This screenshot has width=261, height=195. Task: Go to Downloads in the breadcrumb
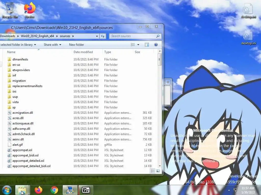(x=7, y=36)
